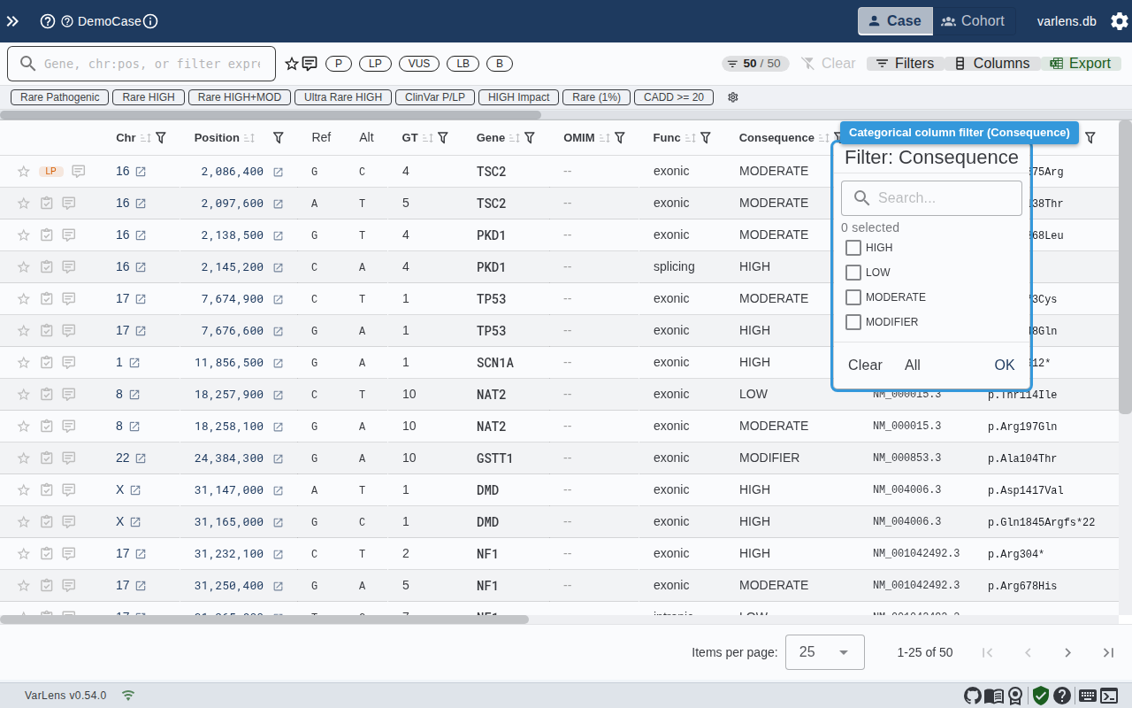Click OK in the Consequence filter popup
Screen dimensions: 1132x708
(1005, 365)
